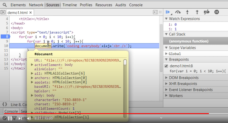Switch to the Elements panel
The height and width of the screenshot is (123, 228).
coord(18,5)
